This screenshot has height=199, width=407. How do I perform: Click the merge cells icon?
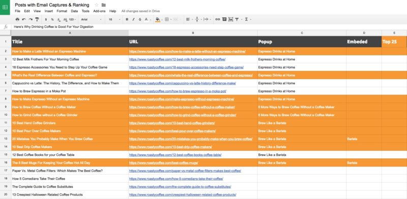176,19
